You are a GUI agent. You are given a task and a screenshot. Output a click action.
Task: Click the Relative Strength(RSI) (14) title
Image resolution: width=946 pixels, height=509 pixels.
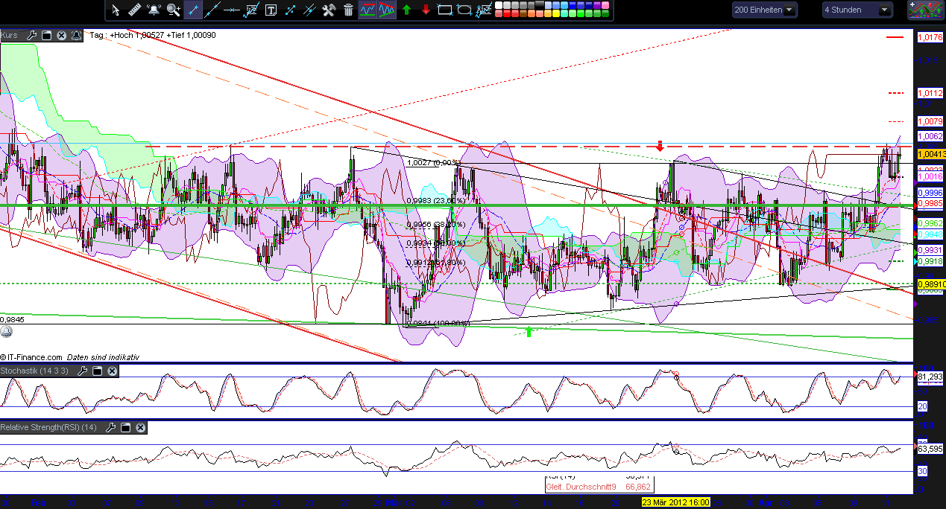click(x=49, y=427)
